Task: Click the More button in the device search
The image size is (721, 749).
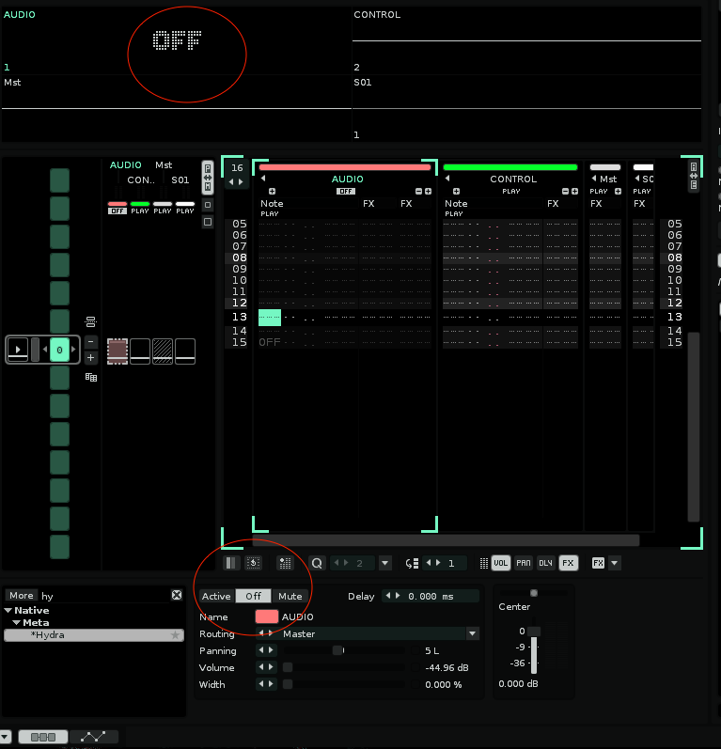Action: pyautogui.click(x=22, y=595)
